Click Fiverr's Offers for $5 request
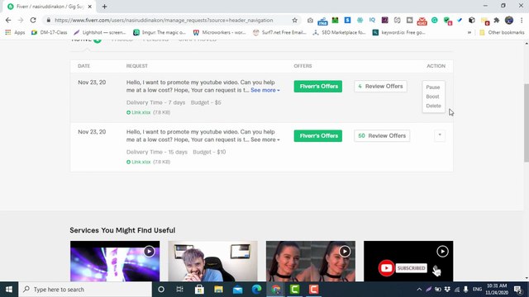The height and width of the screenshot is (297, 529). (x=317, y=86)
